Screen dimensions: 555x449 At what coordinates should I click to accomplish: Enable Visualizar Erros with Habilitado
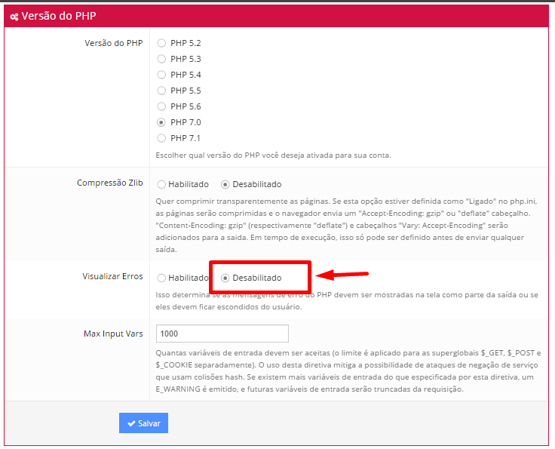(161, 278)
